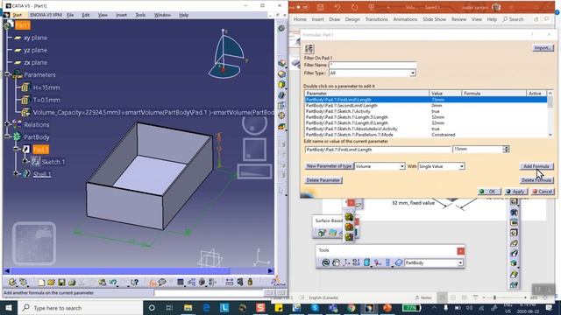Screen dimensions: 561x315
Task: Click Print icon in CATIA toolbar
Action: (x=72, y=283)
